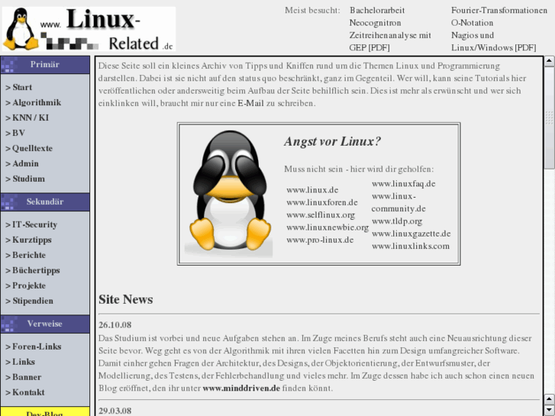This screenshot has height=416, width=555.
Task: Click the 29.03.08 news date
Action: pyautogui.click(x=115, y=411)
